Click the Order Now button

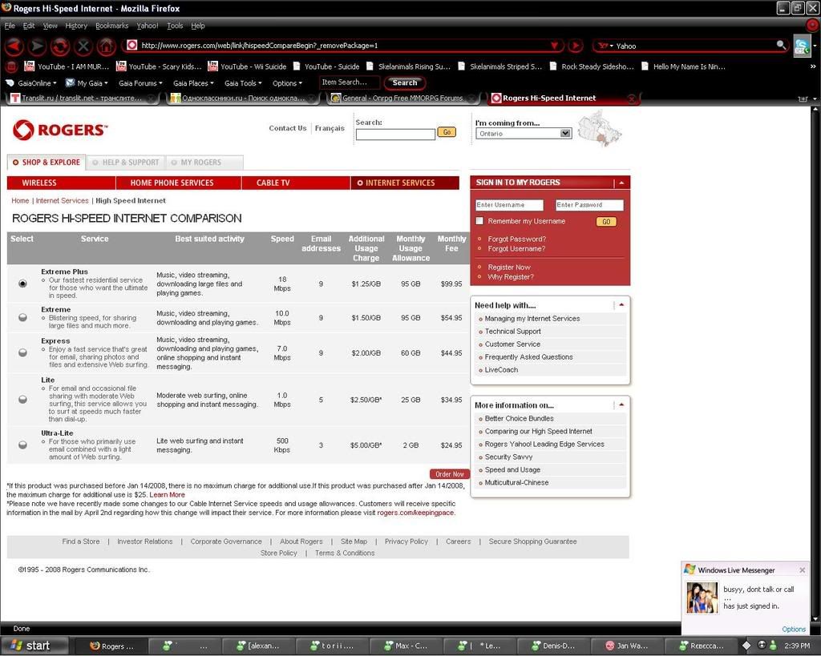450,474
